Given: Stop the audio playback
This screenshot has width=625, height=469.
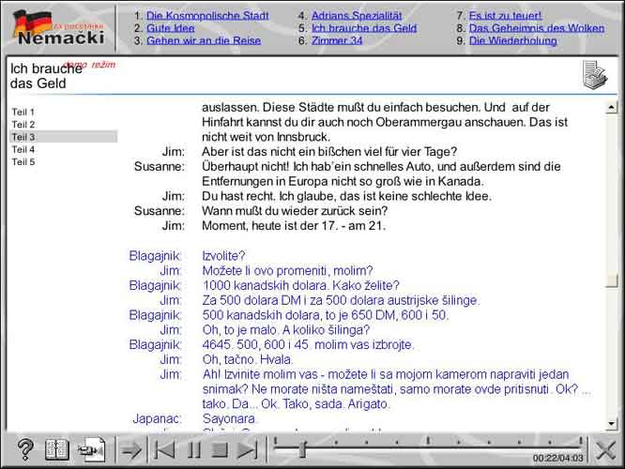Looking at the screenshot, I should [x=221, y=450].
